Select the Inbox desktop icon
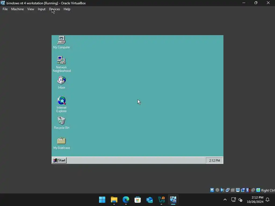 61,83
